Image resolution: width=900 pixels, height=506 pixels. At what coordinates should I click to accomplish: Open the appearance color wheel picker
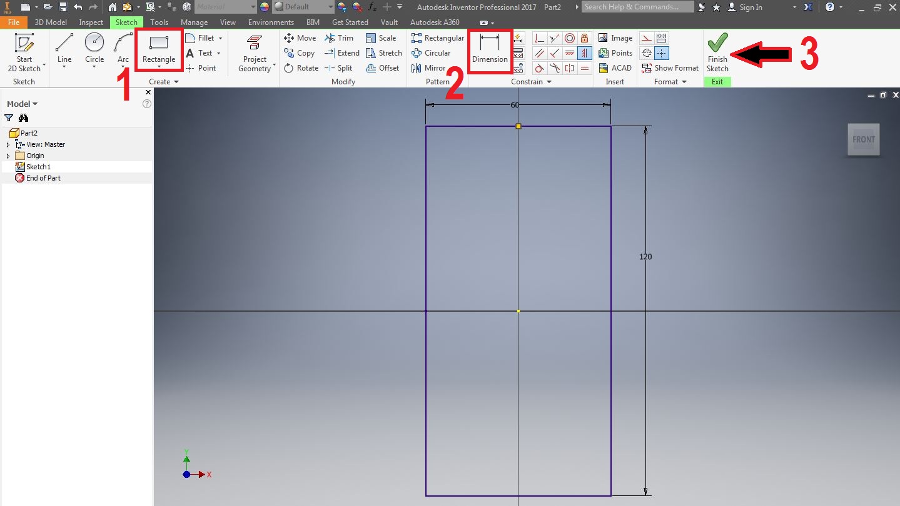[263, 7]
